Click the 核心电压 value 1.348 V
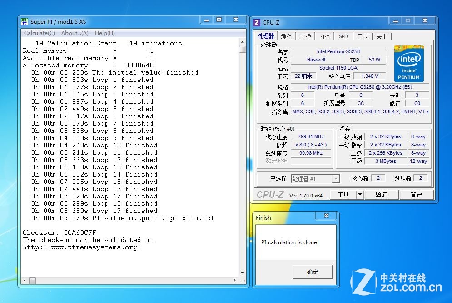 (370, 76)
